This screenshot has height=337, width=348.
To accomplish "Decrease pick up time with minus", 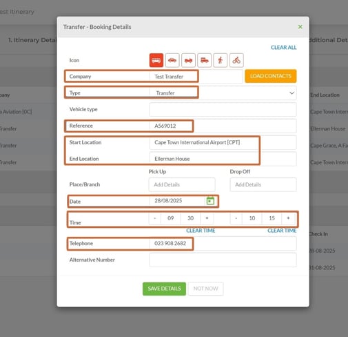I will (x=155, y=218).
